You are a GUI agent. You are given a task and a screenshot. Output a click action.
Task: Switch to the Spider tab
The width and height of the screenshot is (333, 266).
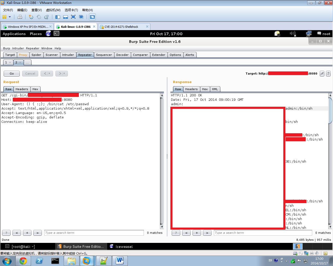pyautogui.click(x=36, y=55)
